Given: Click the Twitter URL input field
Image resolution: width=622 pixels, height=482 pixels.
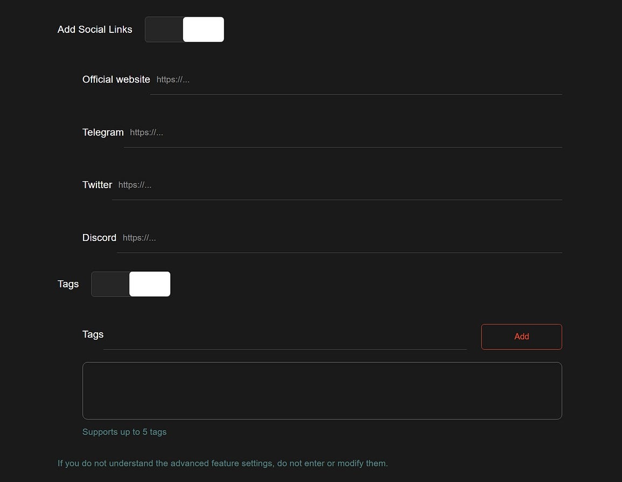Looking at the screenshot, I should 337,185.
